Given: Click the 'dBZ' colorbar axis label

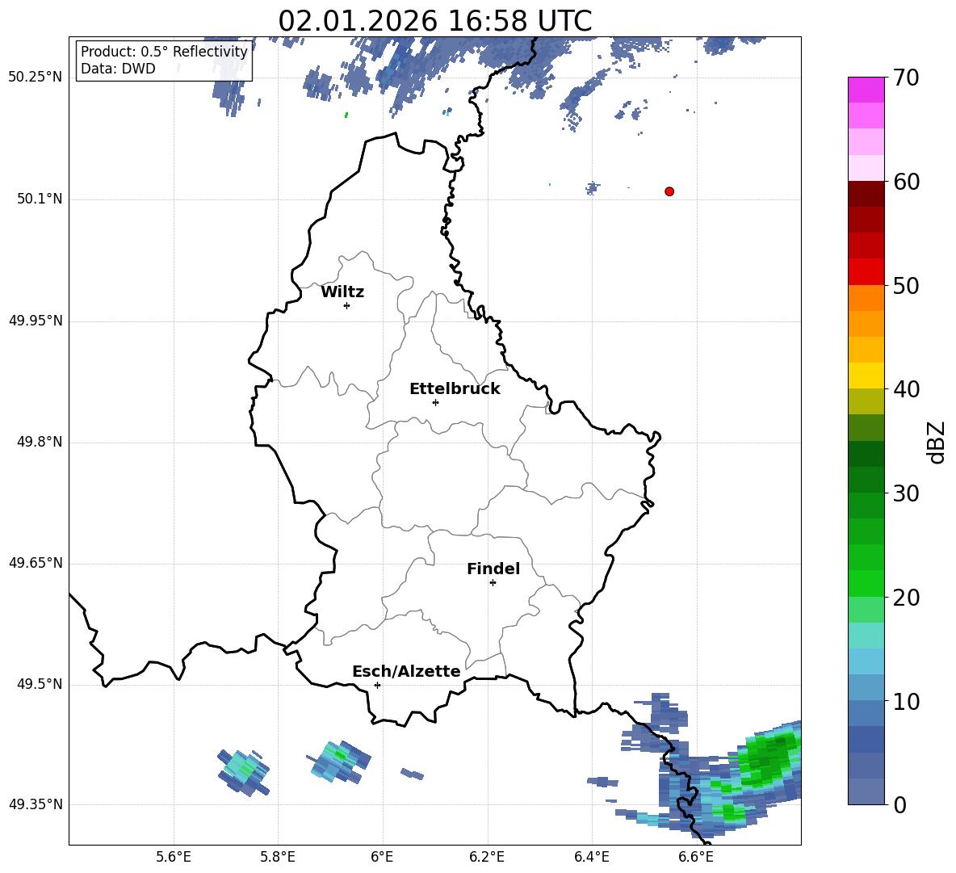Looking at the screenshot, I should click(x=935, y=442).
